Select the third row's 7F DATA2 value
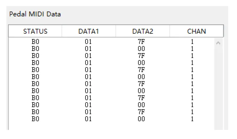The width and height of the screenshot is (237, 139). pyautogui.click(x=141, y=56)
